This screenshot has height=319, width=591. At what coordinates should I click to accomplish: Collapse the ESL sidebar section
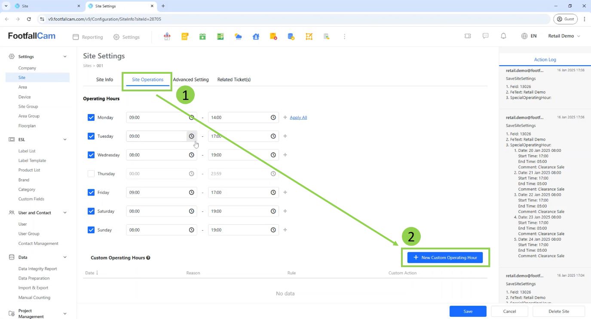65,139
